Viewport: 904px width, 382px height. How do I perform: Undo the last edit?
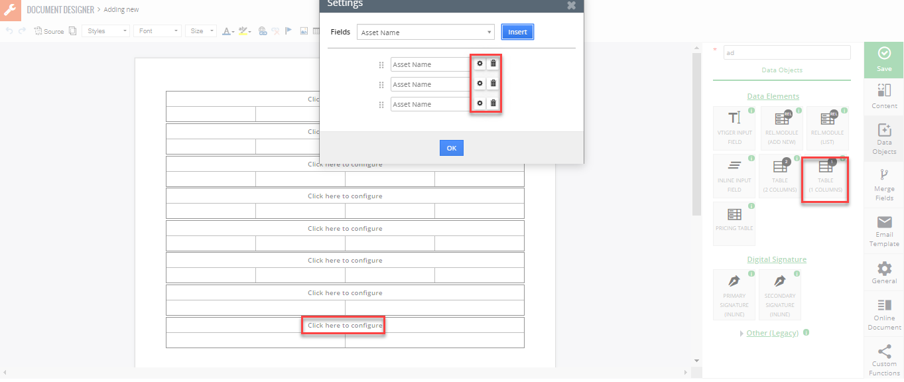[x=9, y=31]
